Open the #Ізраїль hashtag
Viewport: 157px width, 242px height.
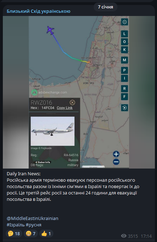click(16, 225)
